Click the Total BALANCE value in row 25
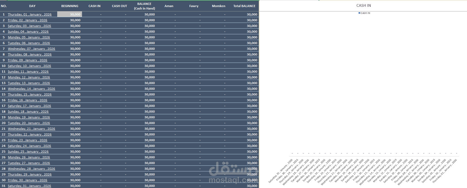 point(252,152)
